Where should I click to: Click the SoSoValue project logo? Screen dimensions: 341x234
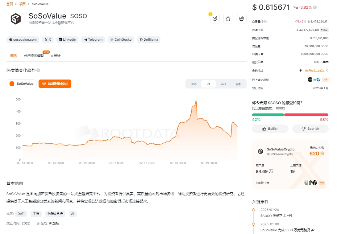(x=16, y=19)
